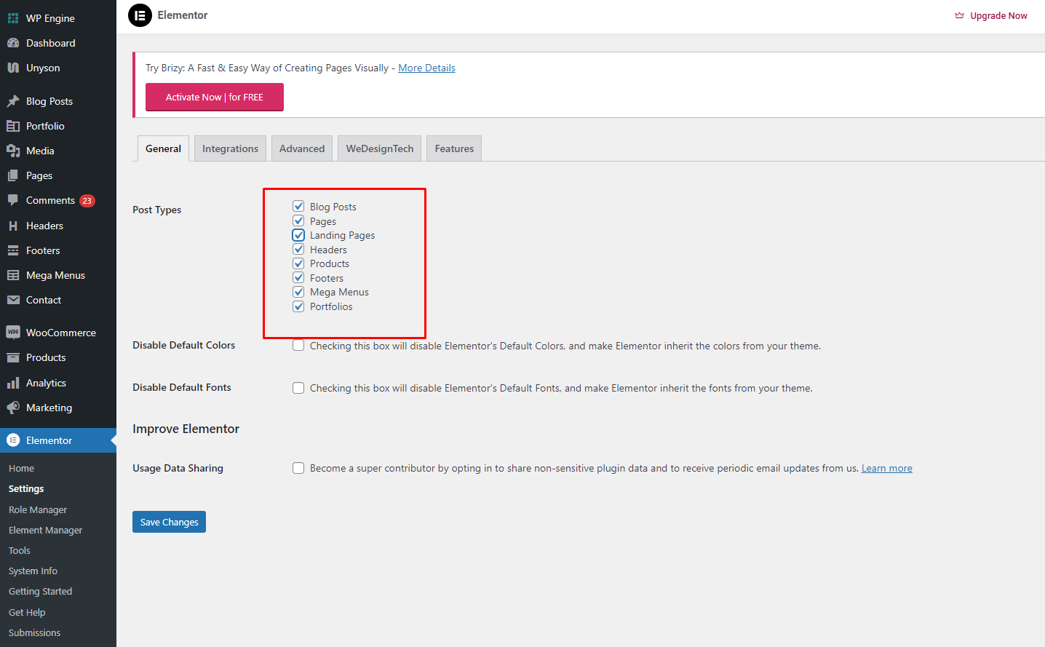Click the Post Types setting label
The height and width of the screenshot is (647, 1045).
[x=156, y=210]
